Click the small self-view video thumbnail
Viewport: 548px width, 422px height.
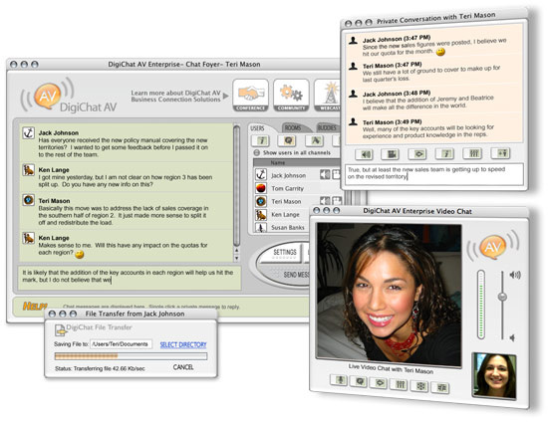[x=494, y=375]
